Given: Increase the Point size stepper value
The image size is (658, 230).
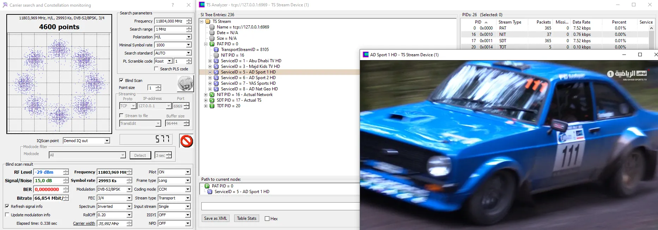Looking at the screenshot, I should point(158,86).
